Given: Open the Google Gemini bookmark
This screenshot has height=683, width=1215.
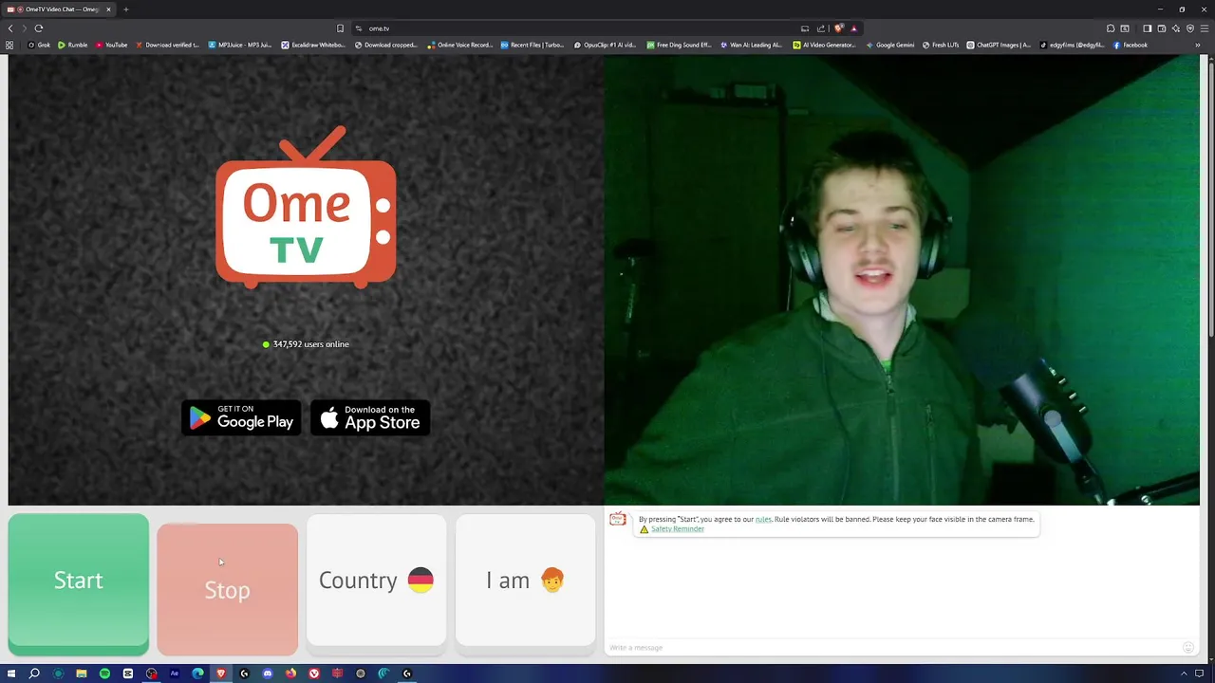Looking at the screenshot, I should click(889, 45).
